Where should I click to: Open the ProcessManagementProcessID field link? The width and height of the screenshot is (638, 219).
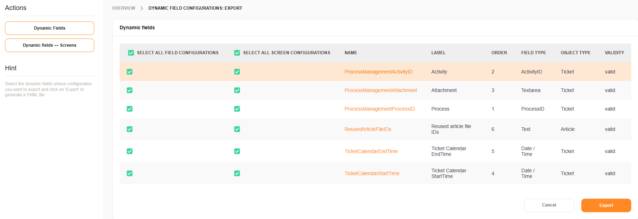click(380, 109)
